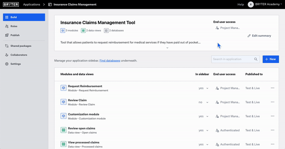Open three-dot menu for Request Reimbursement
Screen dimensions: 285x149
coord(273,88)
